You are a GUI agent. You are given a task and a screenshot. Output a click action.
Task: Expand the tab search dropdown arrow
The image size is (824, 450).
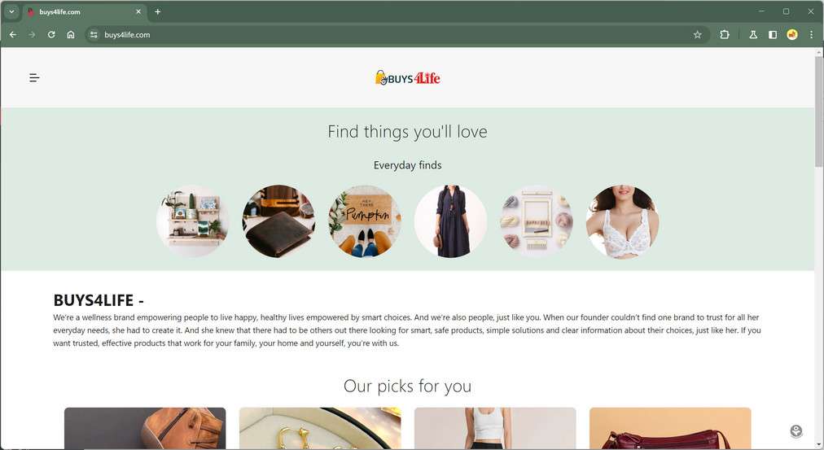pos(11,11)
